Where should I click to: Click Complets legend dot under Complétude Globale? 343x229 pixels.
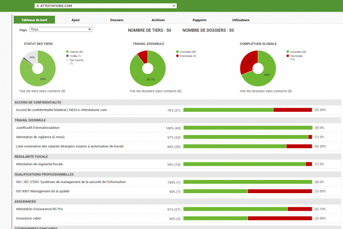[x=288, y=52]
